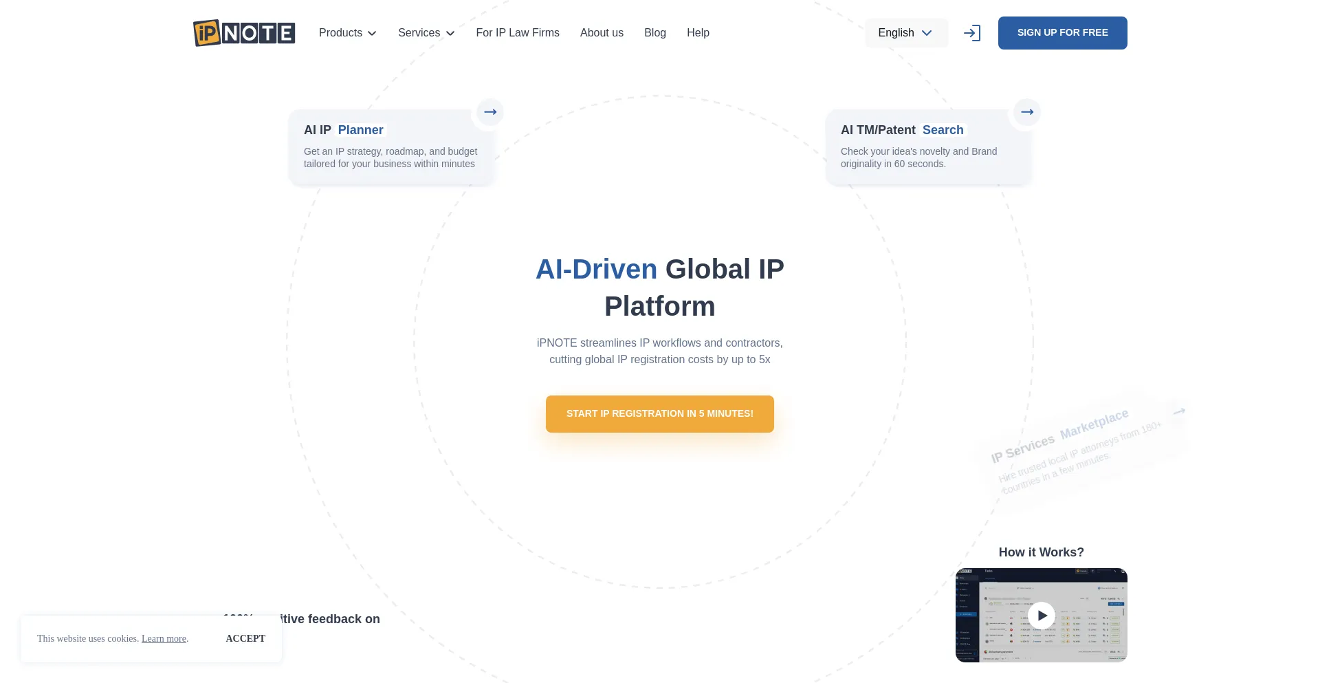Navigate to the Blog
The height and width of the screenshot is (683, 1320).
[x=654, y=33]
